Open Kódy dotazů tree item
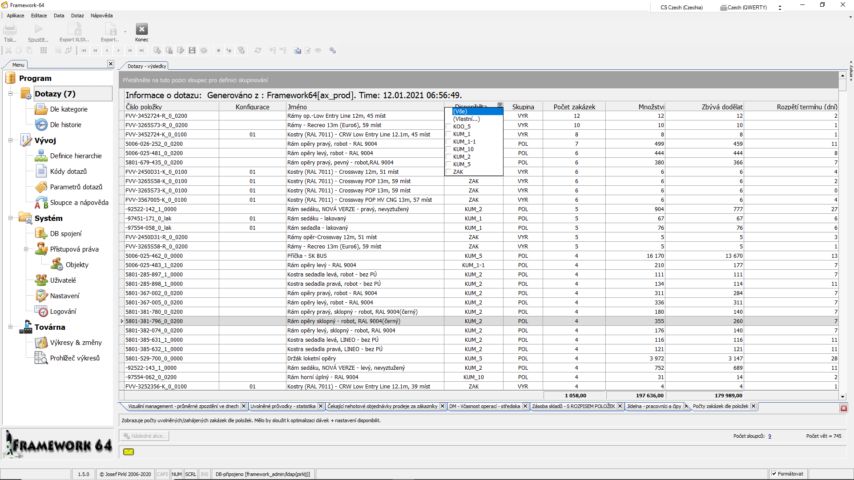The image size is (854, 480). [x=68, y=172]
